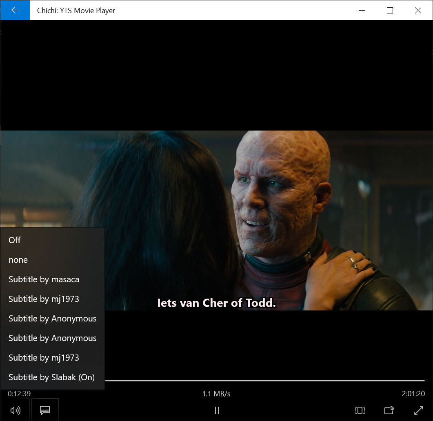Seek along the playback progress bar
Image resolution: width=433 pixels, height=421 pixels.
tap(264, 381)
